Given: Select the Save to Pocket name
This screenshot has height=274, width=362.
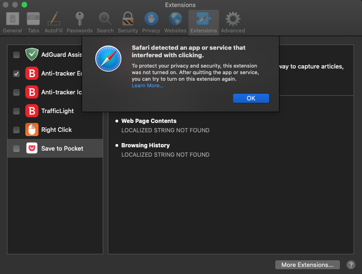Looking at the screenshot, I should pyautogui.click(x=62, y=148).
